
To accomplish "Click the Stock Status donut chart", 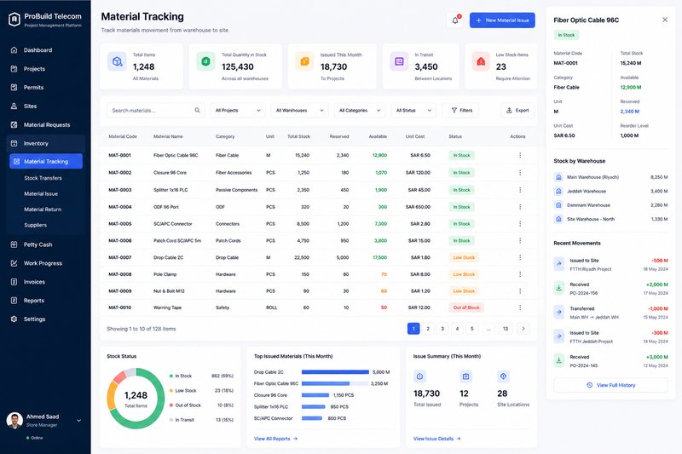I will (136, 399).
